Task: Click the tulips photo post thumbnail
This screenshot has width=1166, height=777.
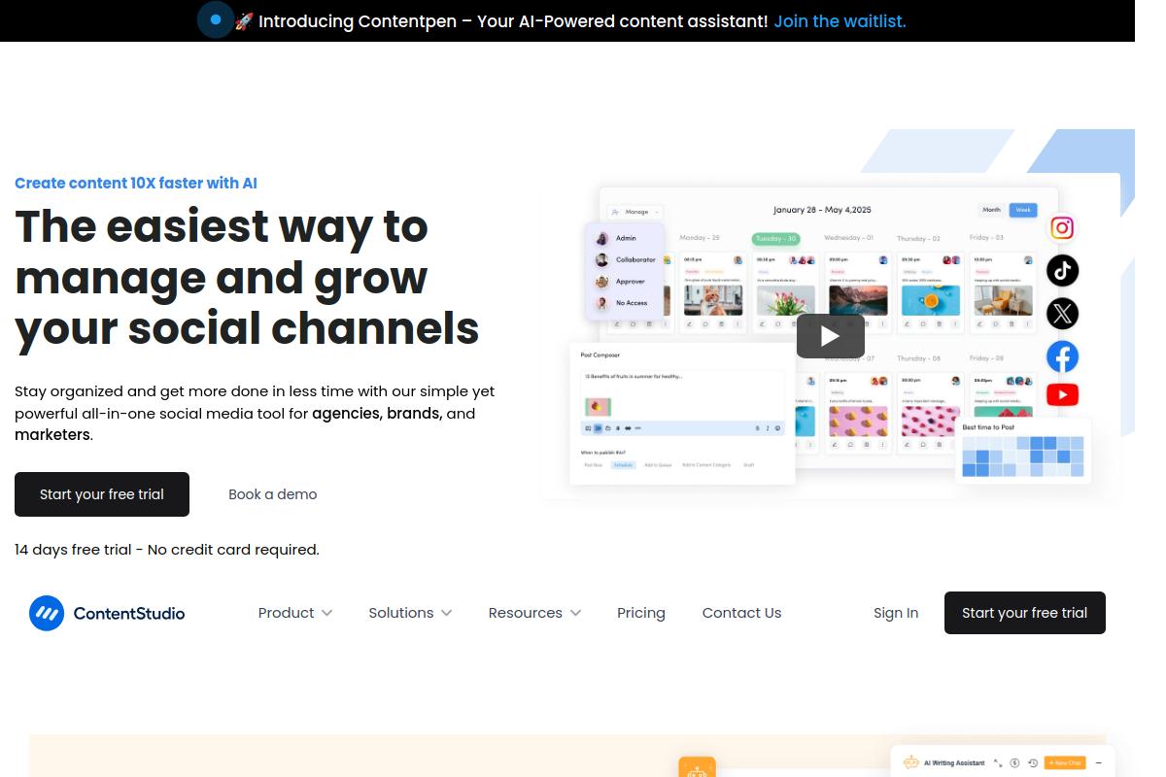Action: pos(786,300)
